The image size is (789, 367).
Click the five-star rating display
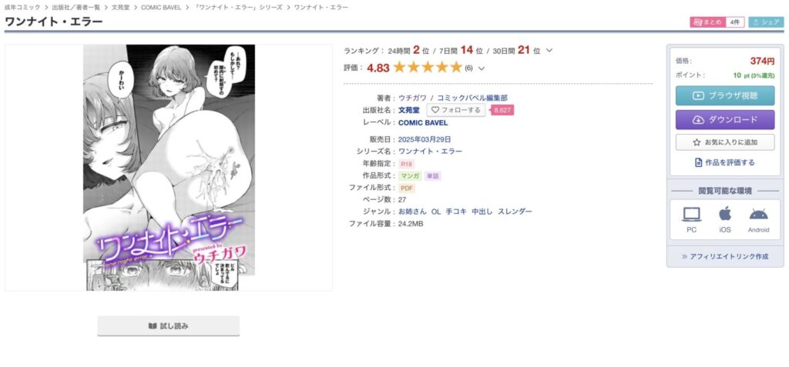(x=428, y=68)
